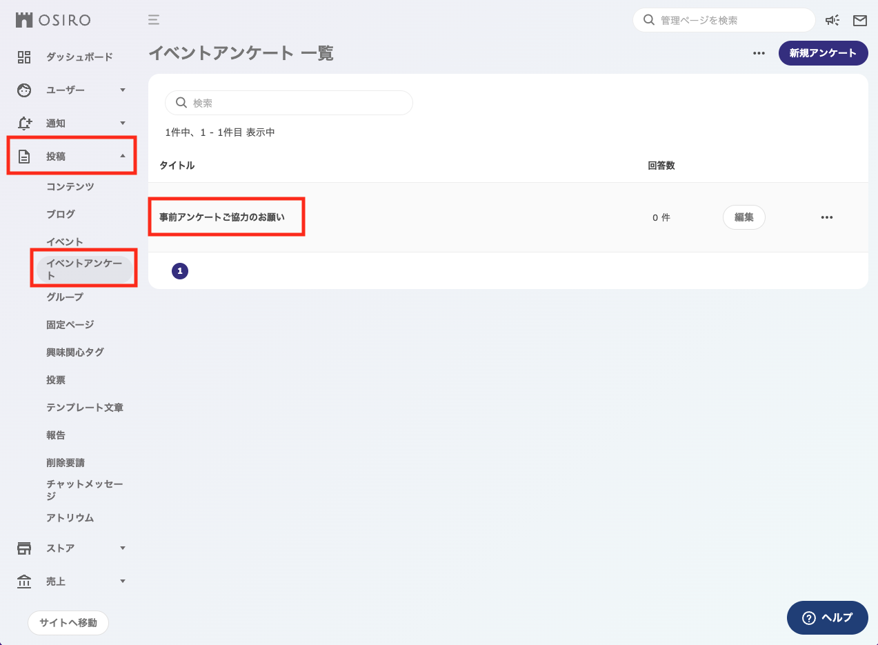
Task: Expand the 通知 menu arrow
Action: tap(123, 123)
